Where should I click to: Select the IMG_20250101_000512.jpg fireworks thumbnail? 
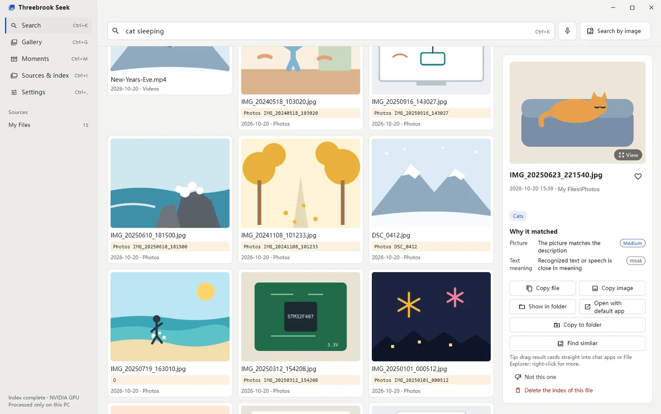pyautogui.click(x=431, y=317)
